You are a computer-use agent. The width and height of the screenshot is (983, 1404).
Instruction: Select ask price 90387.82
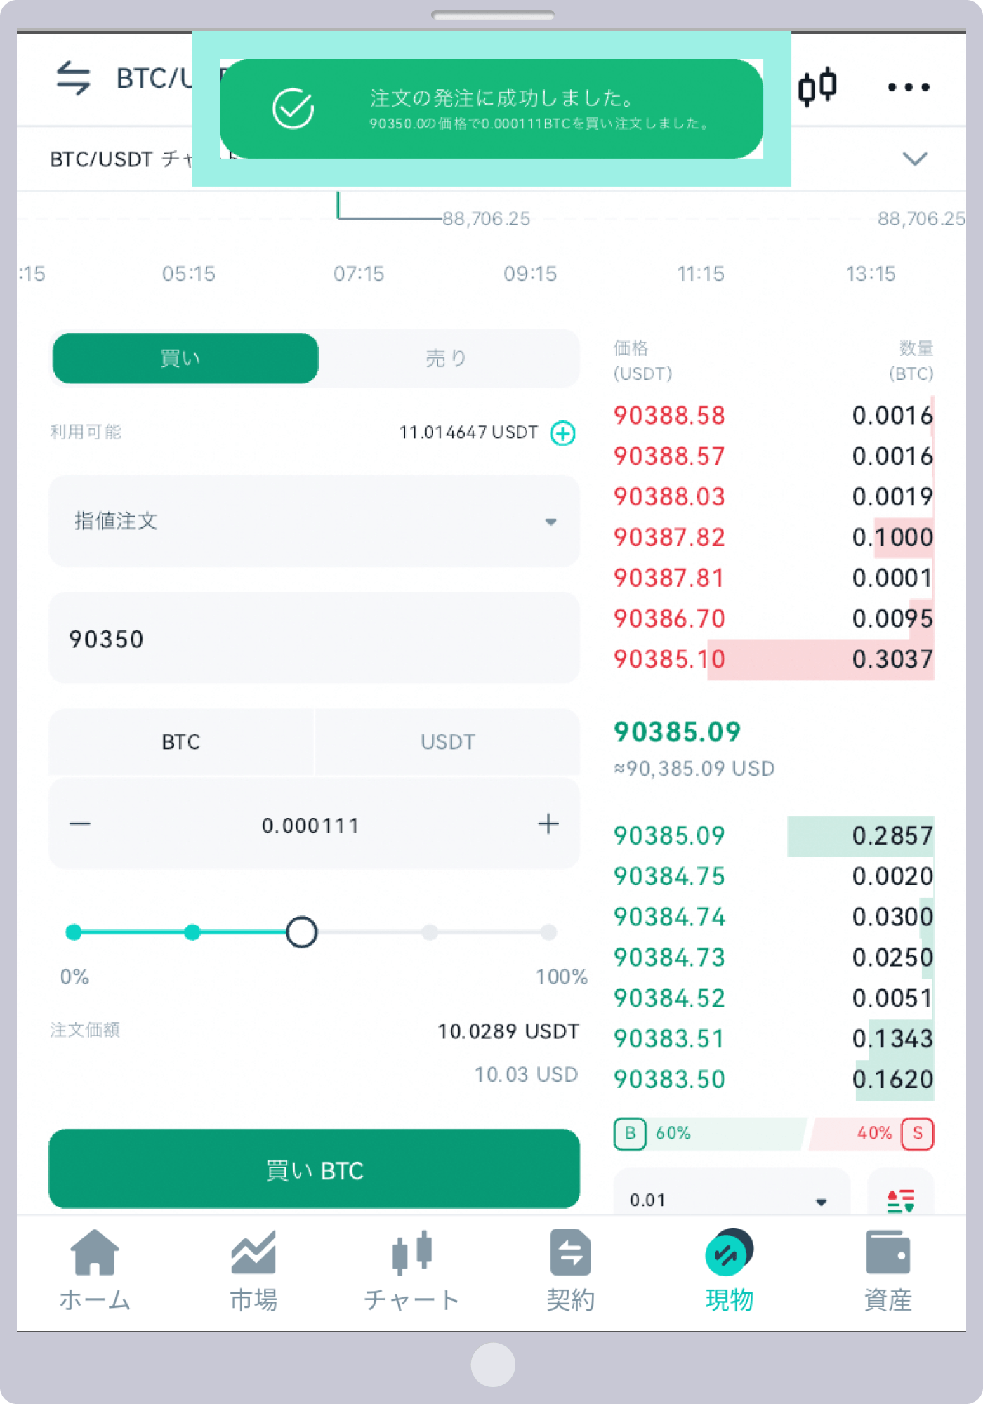[669, 537]
